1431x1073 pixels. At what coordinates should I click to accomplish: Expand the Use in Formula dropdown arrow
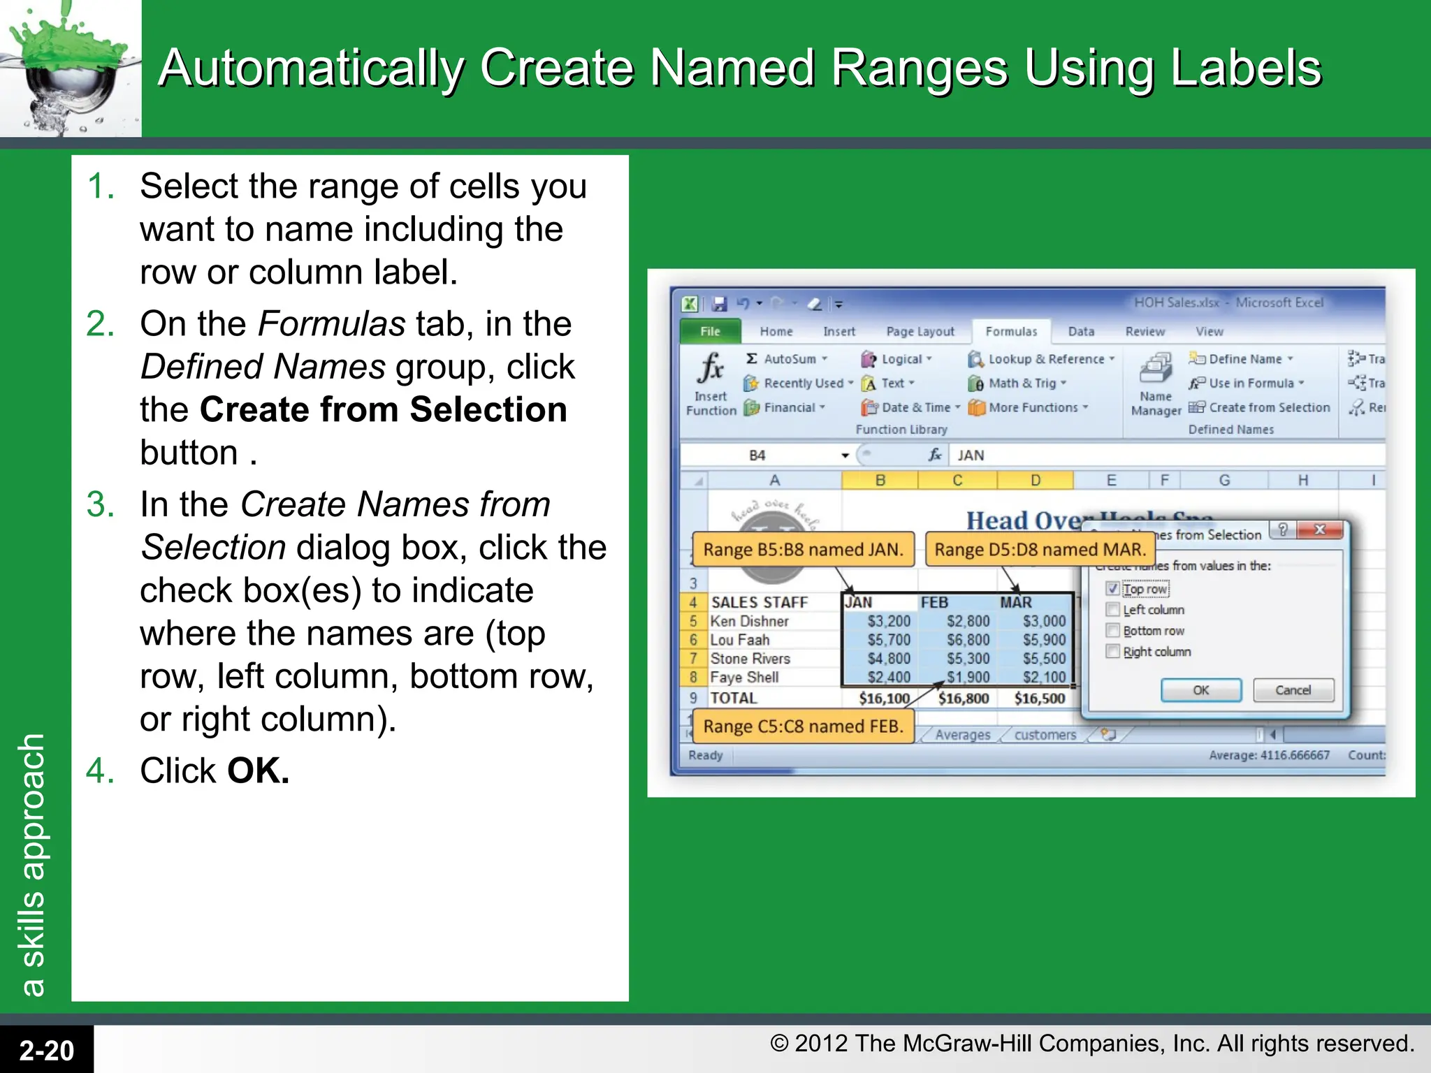coord(1301,384)
